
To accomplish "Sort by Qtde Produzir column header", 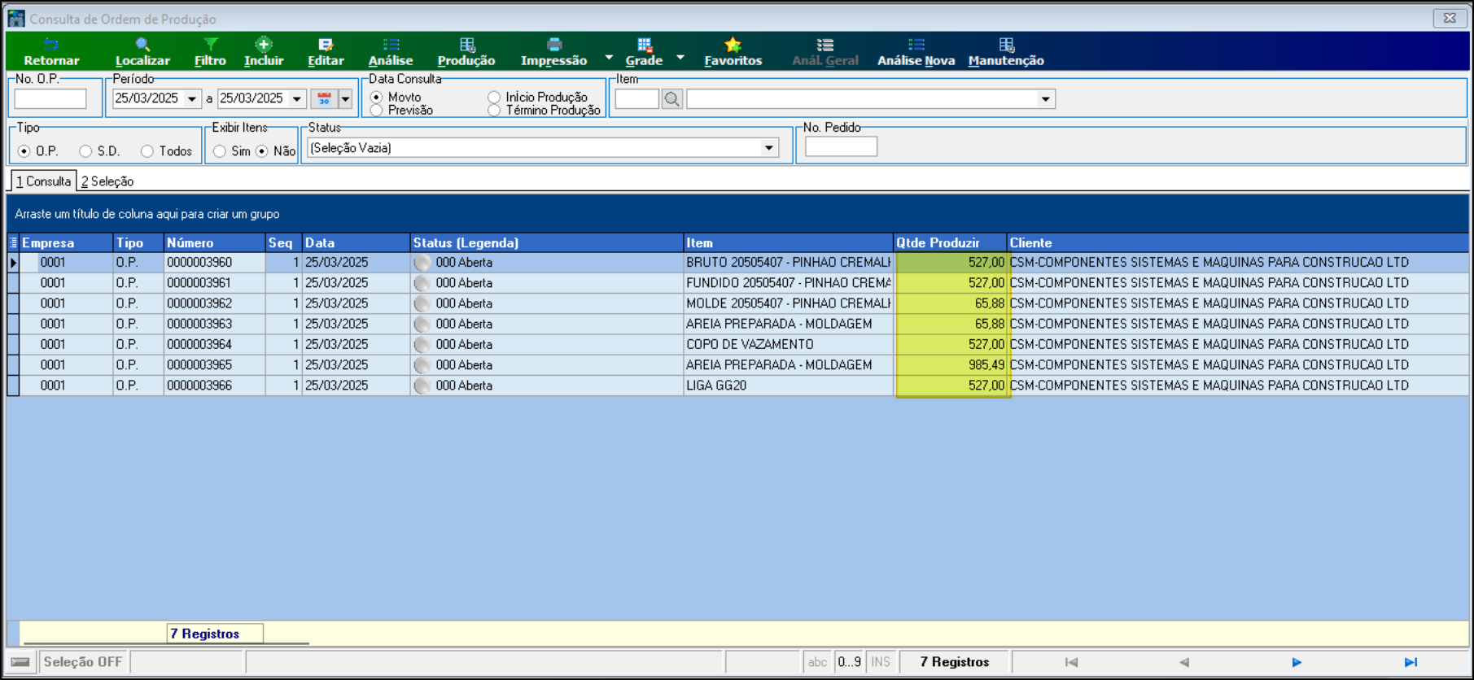I will point(950,242).
